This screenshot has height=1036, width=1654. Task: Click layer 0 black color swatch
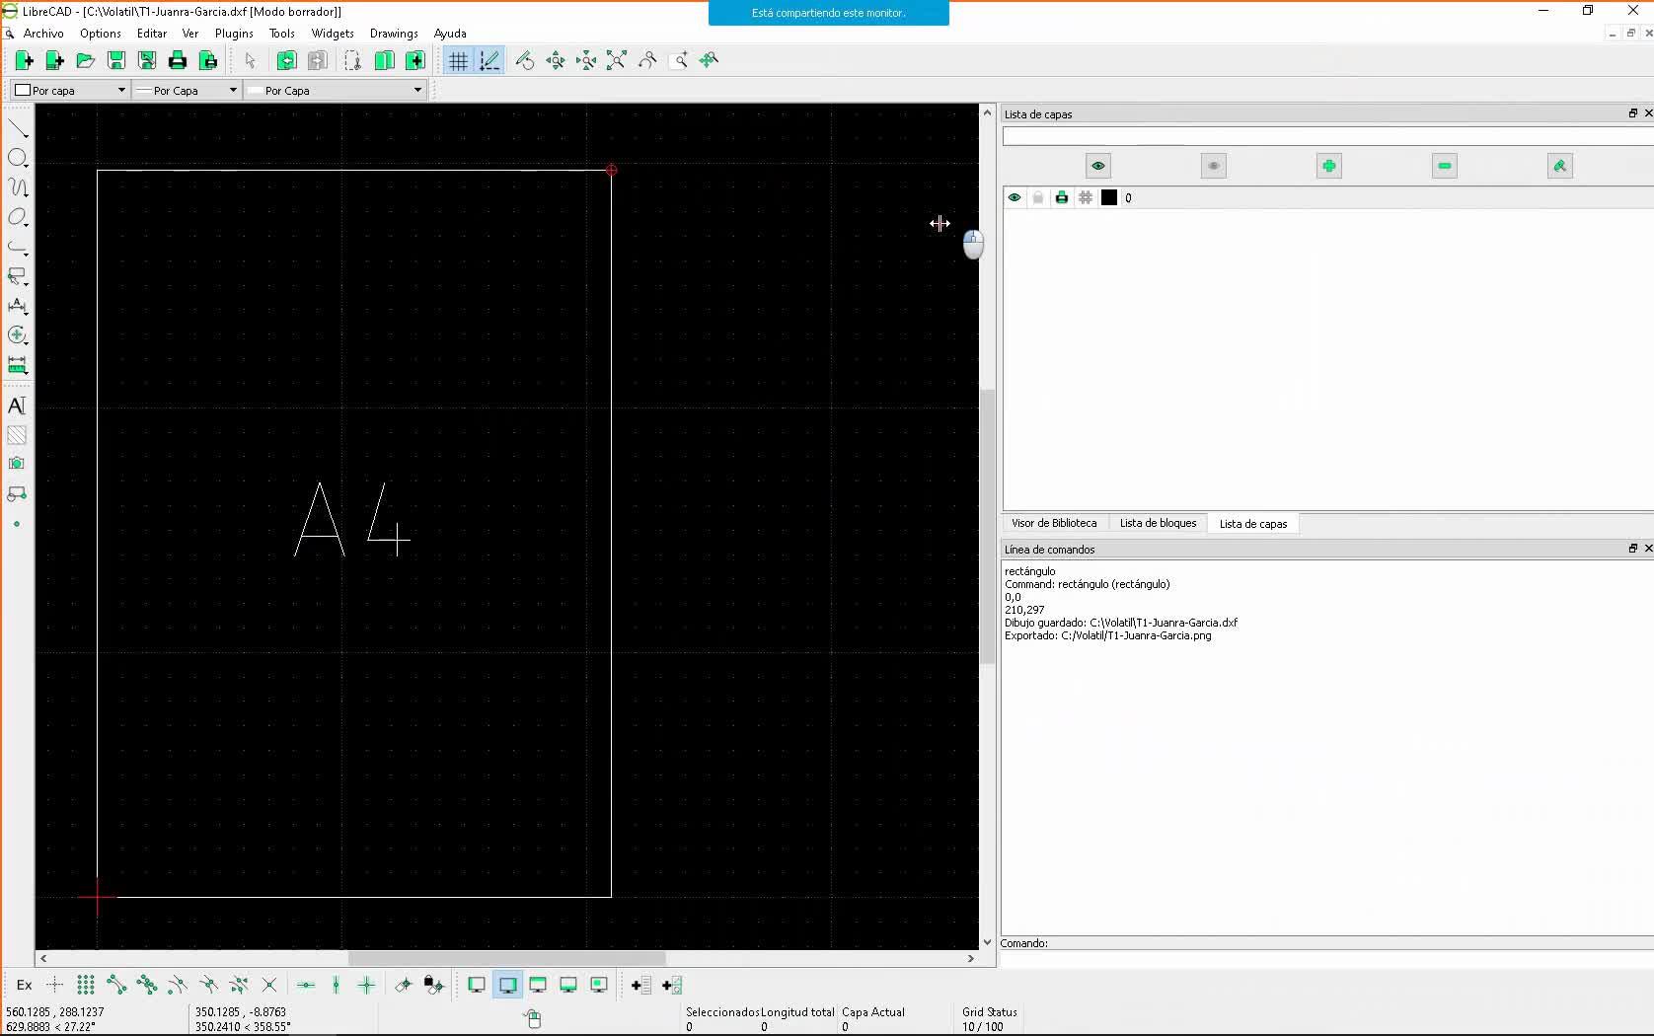[x=1109, y=198]
